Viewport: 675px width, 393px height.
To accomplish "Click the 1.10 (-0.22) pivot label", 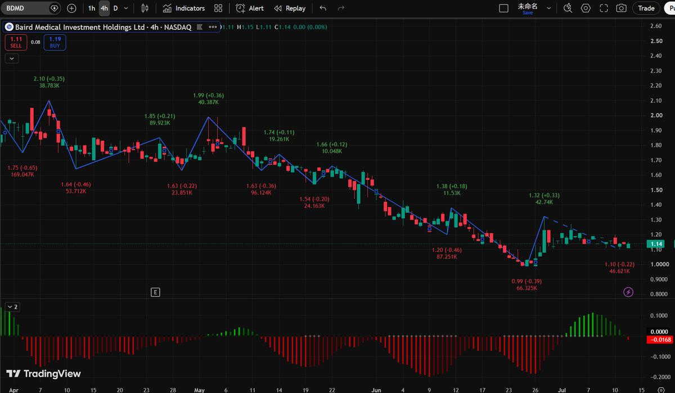I will (x=619, y=264).
